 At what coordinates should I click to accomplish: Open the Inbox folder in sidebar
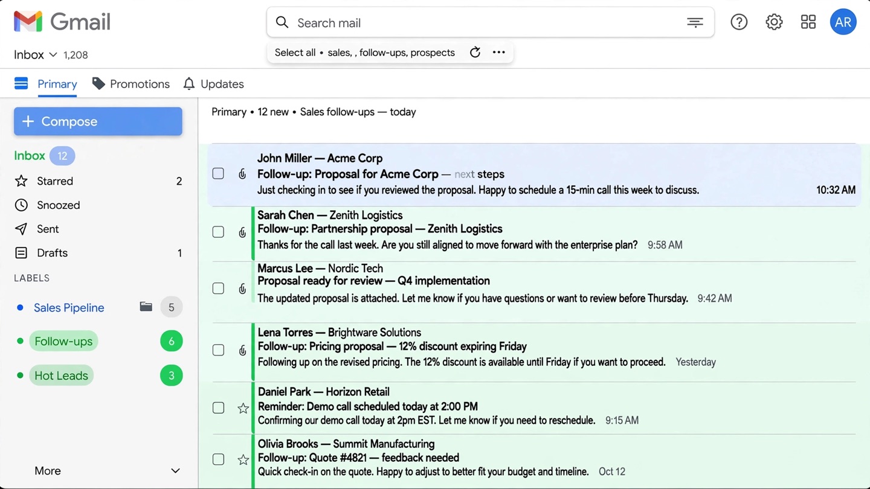30,156
